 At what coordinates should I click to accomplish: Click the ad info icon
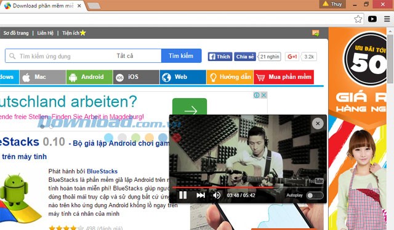pos(257,95)
